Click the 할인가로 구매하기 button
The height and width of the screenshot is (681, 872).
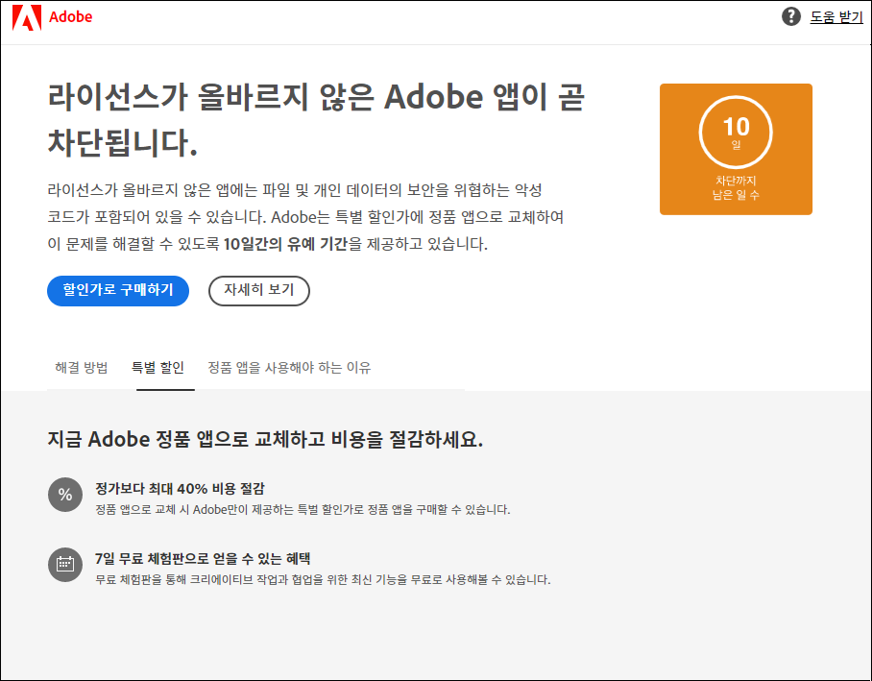coord(118,290)
